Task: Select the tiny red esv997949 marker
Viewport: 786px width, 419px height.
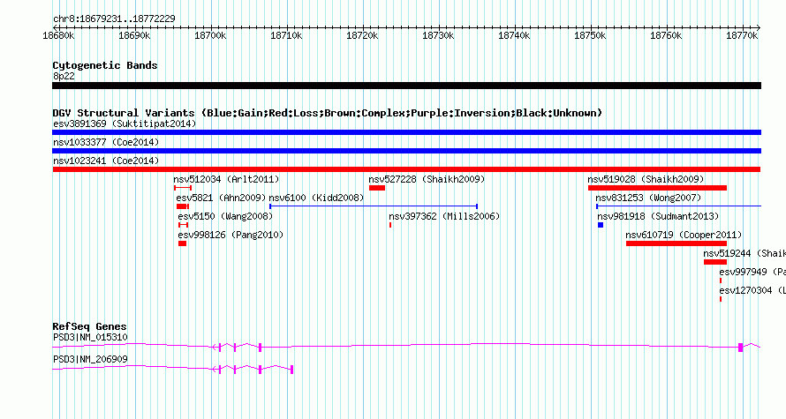Action: pos(721,281)
